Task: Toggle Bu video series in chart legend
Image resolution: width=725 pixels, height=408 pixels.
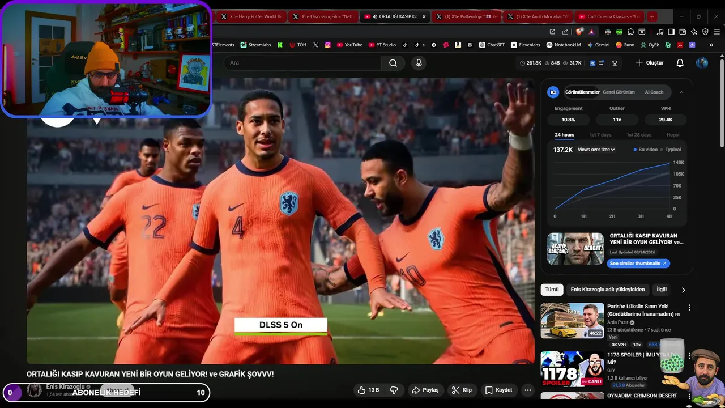Action: pyautogui.click(x=646, y=150)
